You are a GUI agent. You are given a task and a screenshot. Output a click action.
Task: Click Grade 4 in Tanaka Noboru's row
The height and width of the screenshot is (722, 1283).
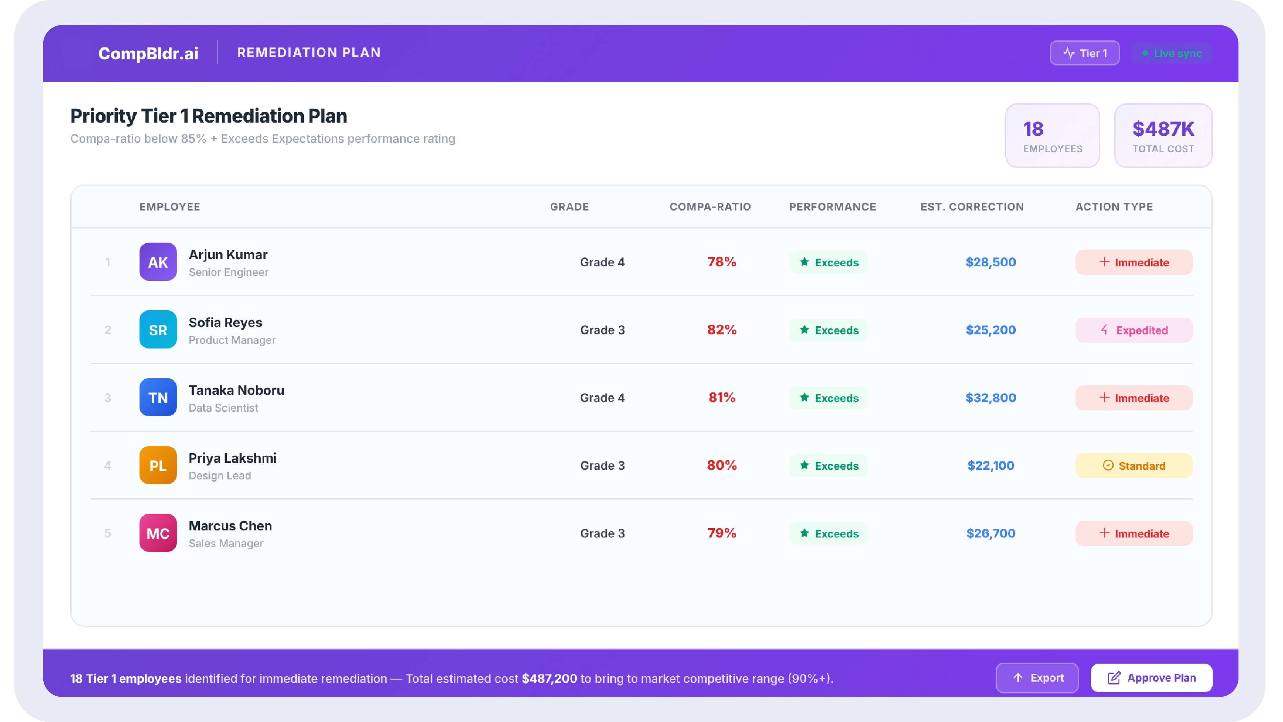click(x=602, y=398)
